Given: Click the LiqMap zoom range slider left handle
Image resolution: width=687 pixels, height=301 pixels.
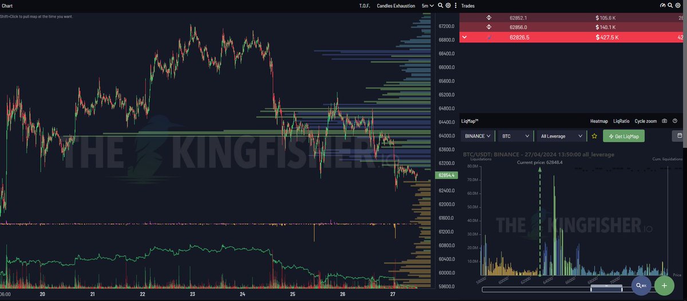Looking at the screenshot, I should [x=591, y=288].
